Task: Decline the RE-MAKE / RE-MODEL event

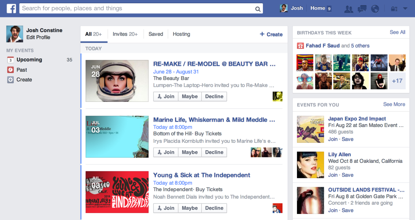Action: [214, 96]
